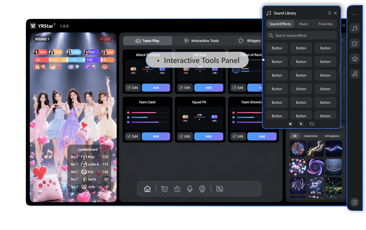This screenshot has width=366, height=230.
Task: Click the Leaderboard row for Kim
Action: point(90,172)
